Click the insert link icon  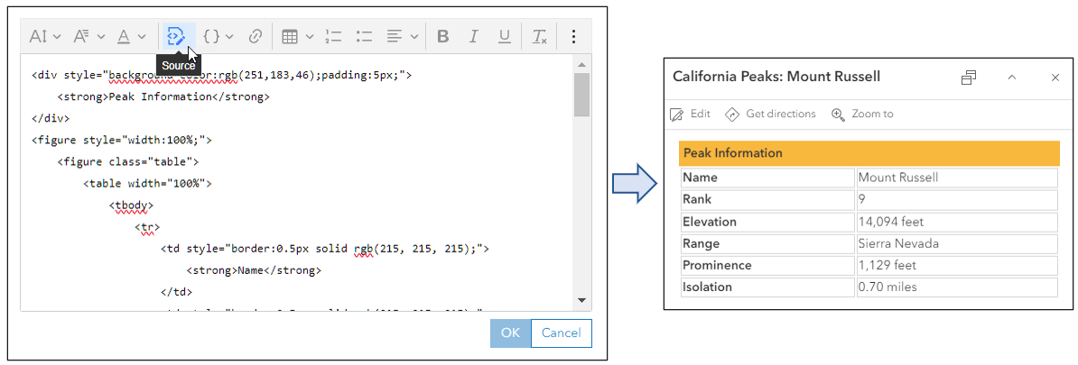pos(256,37)
